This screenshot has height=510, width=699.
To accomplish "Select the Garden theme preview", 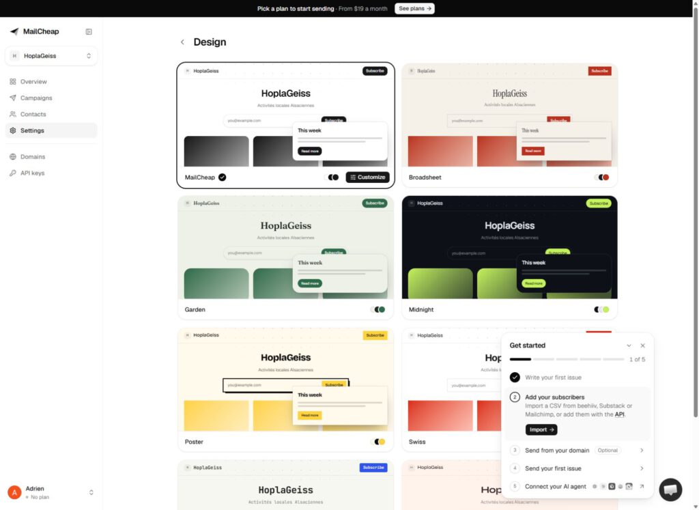I will [x=286, y=247].
